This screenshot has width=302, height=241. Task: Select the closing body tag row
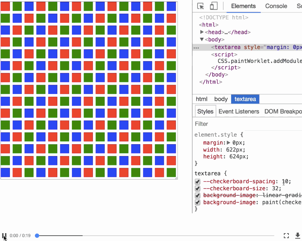pos(217,75)
